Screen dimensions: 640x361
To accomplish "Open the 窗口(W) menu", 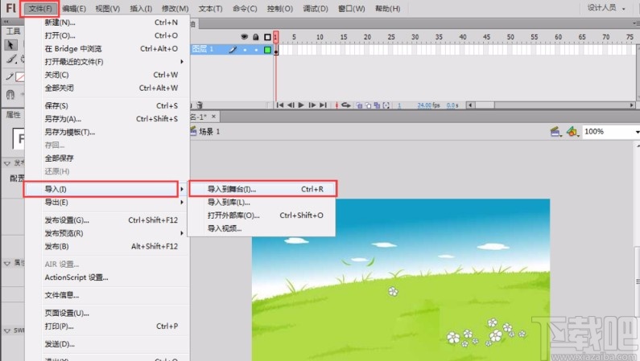I will point(352,8).
